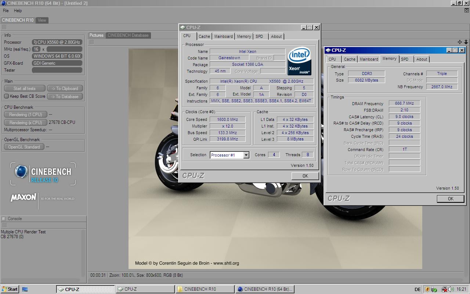Open the Mainboard tab in the CPU-Z window showing the CPU tab
The width and height of the screenshot is (470, 294).
click(223, 36)
